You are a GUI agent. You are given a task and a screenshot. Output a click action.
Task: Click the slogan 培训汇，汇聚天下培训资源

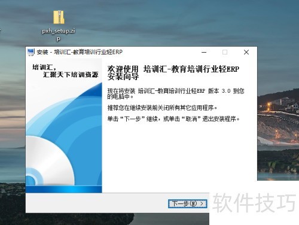pyautogui.click(x=65, y=71)
